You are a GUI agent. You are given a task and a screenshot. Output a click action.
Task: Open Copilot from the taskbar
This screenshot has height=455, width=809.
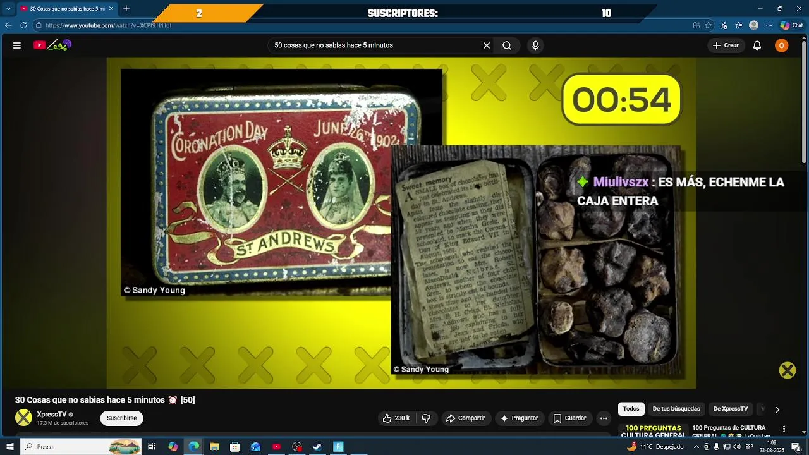point(173,447)
